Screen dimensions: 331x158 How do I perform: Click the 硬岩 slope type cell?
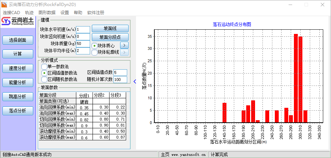pyautogui.click(x=84, y=102)
